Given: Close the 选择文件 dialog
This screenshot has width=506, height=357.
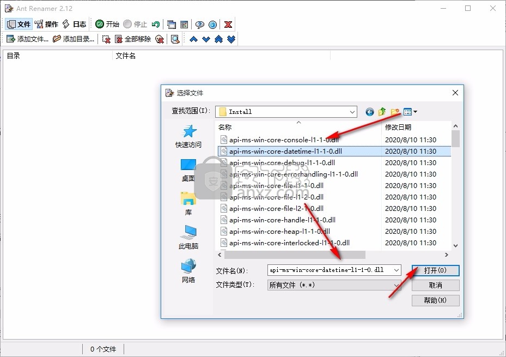Looking at the screenshot, I should point(455,93).
